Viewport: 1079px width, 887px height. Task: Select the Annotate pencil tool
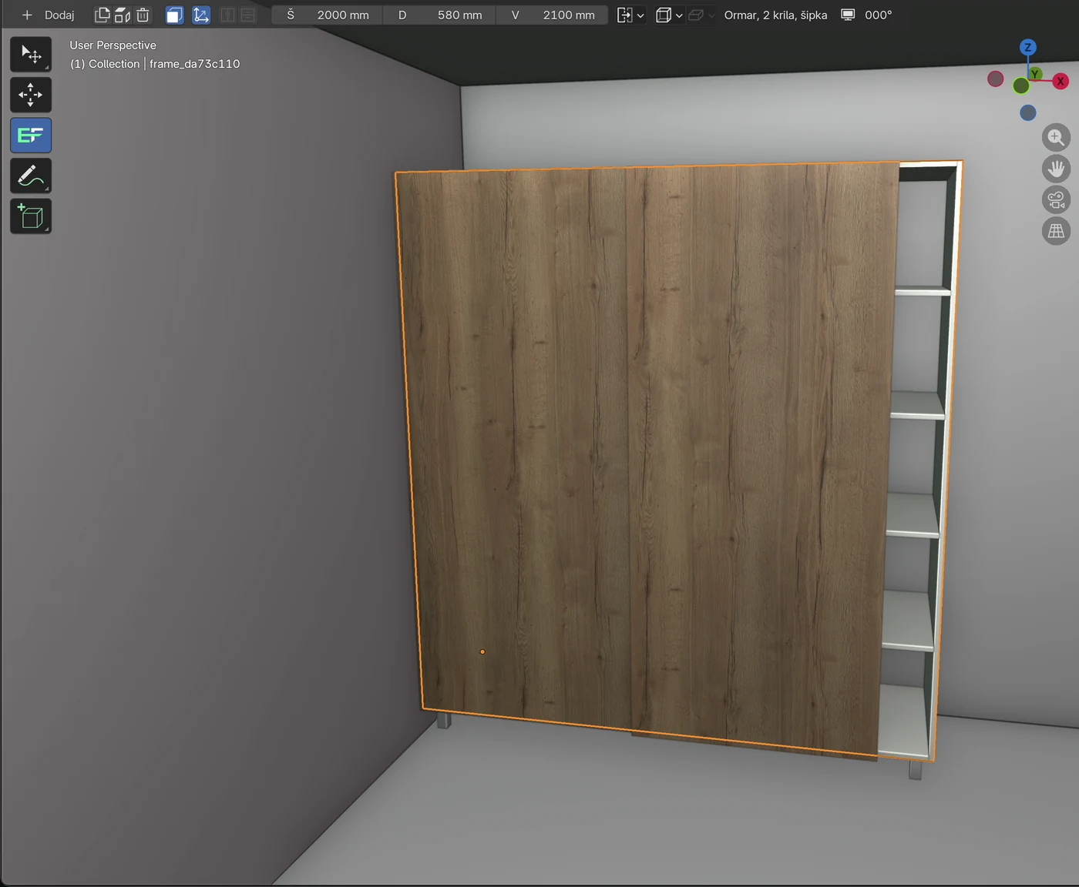click(31, 176)
